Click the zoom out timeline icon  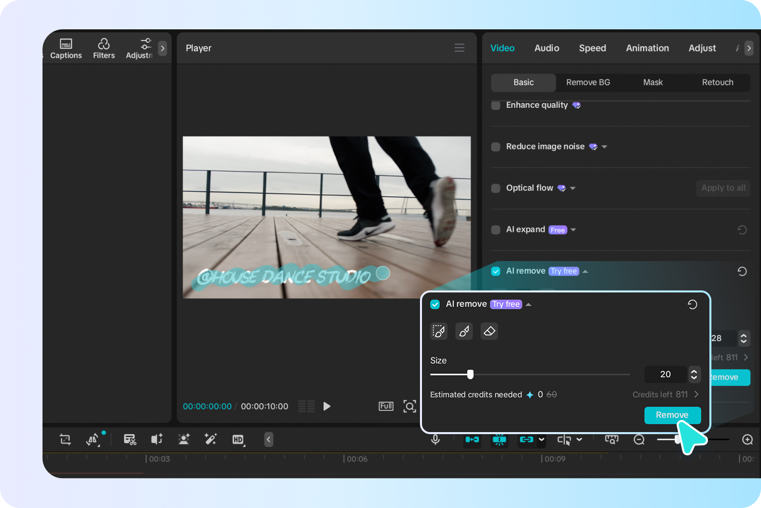click(x=639, y=440)
